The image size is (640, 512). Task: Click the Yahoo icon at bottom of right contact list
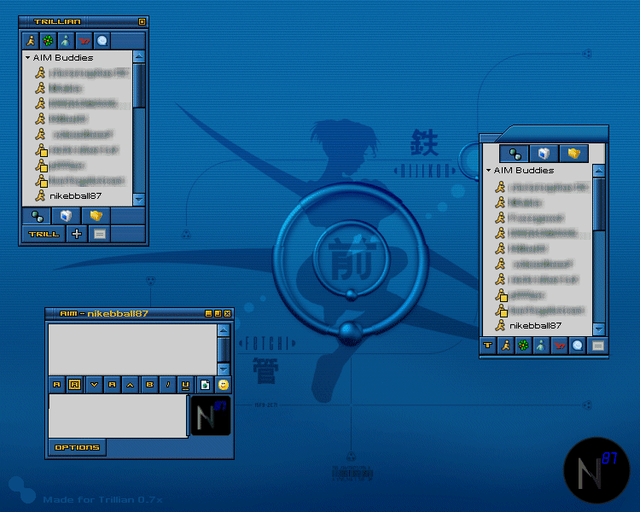pyautogui.click(x=559, y=346)
